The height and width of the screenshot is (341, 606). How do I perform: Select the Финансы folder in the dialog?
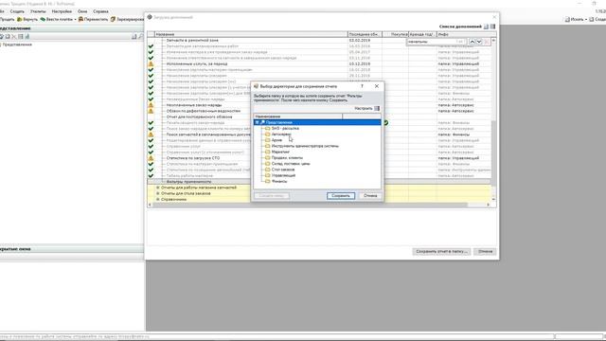(279, 181)
